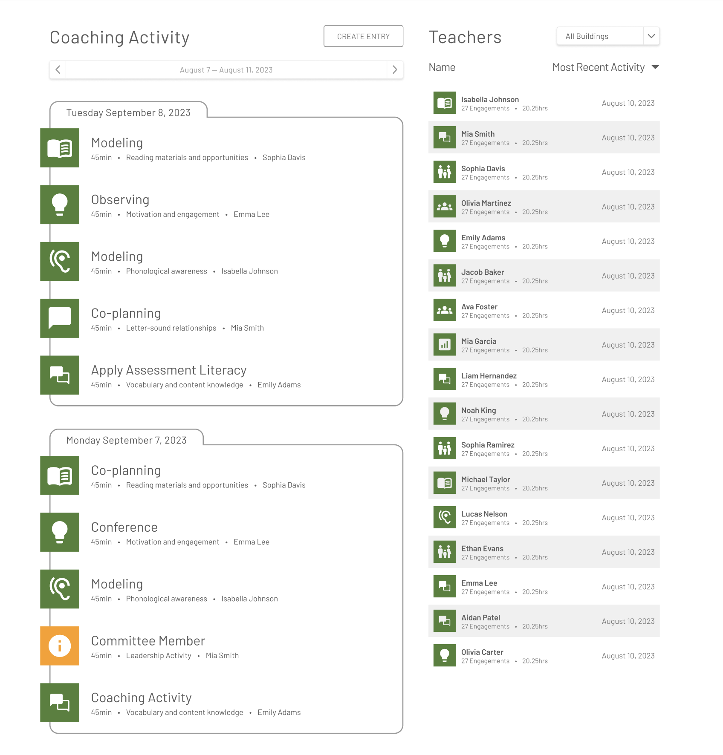Click the ear icon next to Lucas Nelson
This screenshot has width=723, height=755.
[x=444, y=517]
